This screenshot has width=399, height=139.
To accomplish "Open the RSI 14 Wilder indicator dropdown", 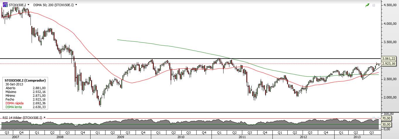I will [x=45, y=117].
